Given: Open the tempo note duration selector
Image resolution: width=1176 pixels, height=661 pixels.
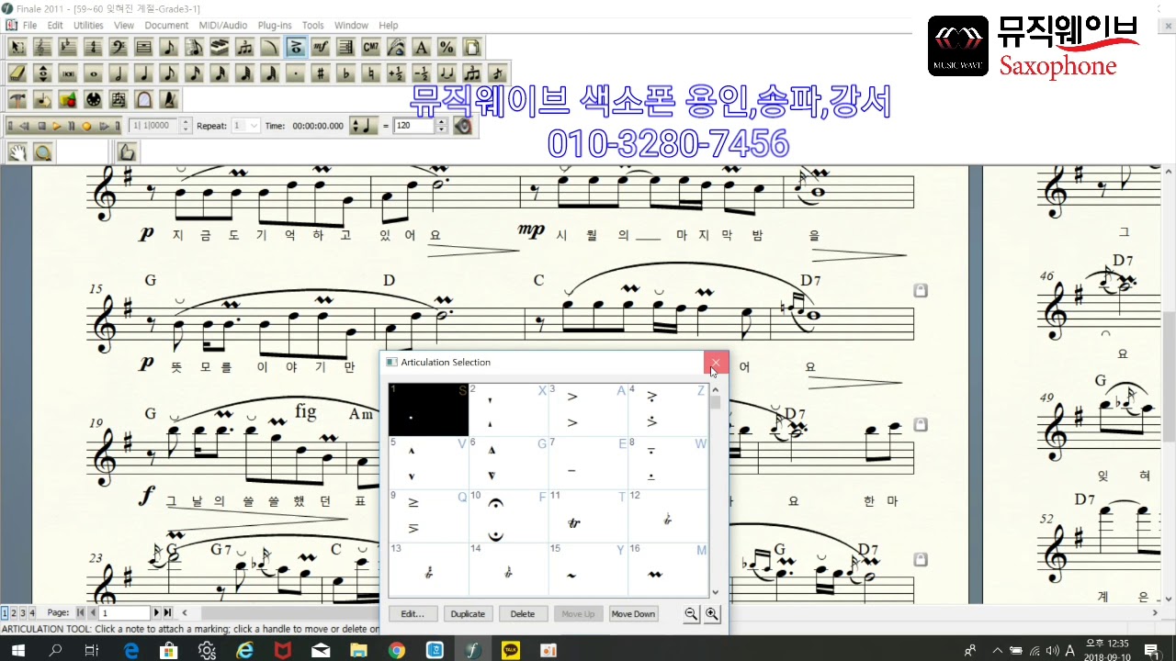Looking at the screenshot, I should coord(364,126).
